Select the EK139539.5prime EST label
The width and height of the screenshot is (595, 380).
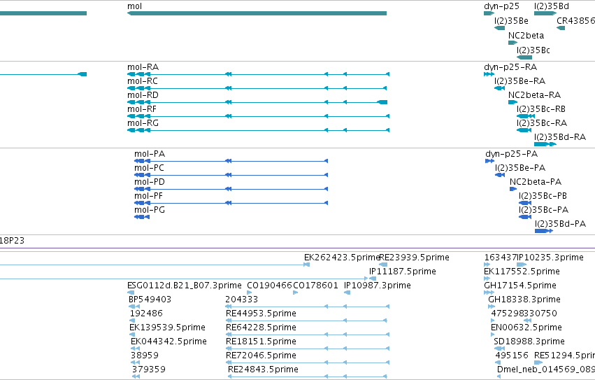pos(167,328)
